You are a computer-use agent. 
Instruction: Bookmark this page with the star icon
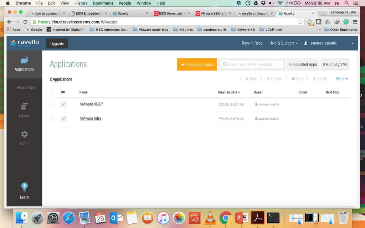point(300,22)
